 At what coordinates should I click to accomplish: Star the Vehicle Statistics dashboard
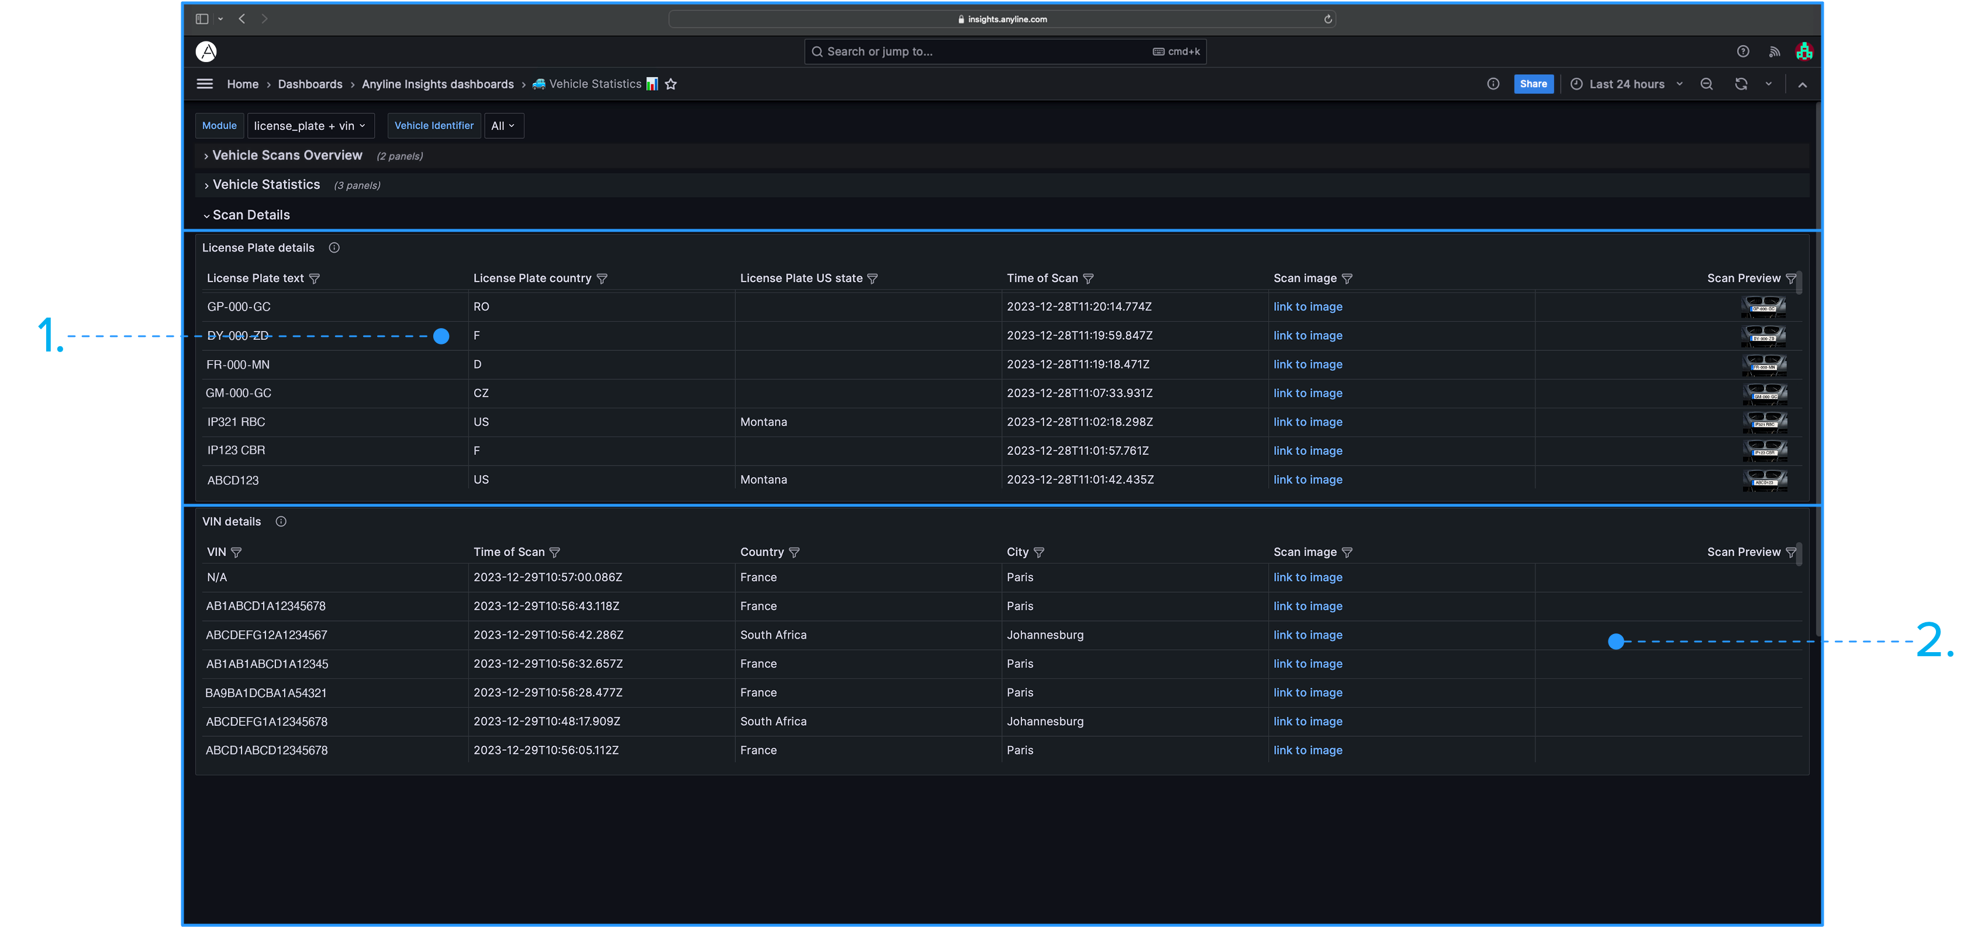tap(671, 84)
